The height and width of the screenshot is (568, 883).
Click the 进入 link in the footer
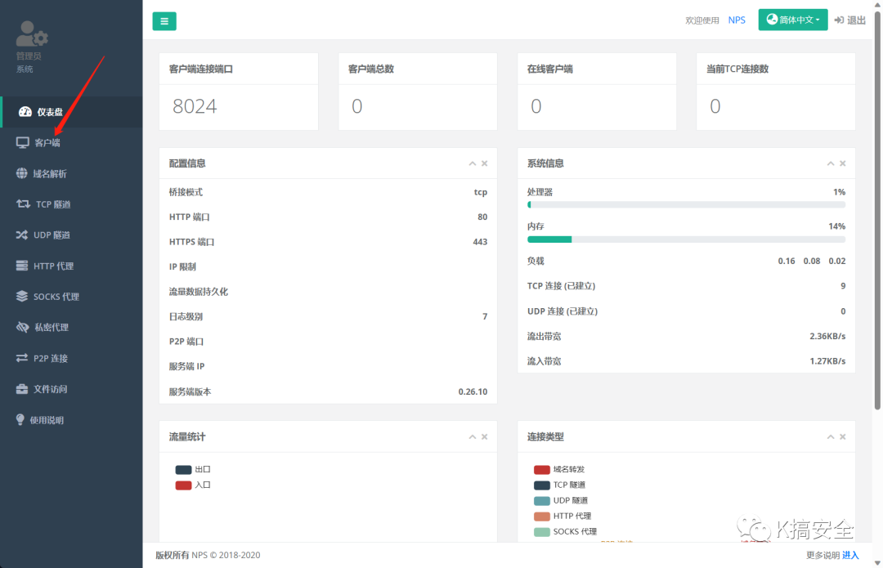[x=850, y=555]
